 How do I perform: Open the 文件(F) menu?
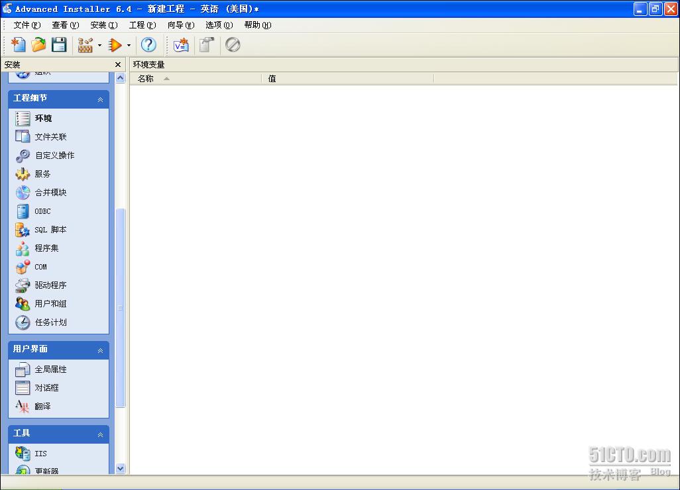(x=27, y=25)
